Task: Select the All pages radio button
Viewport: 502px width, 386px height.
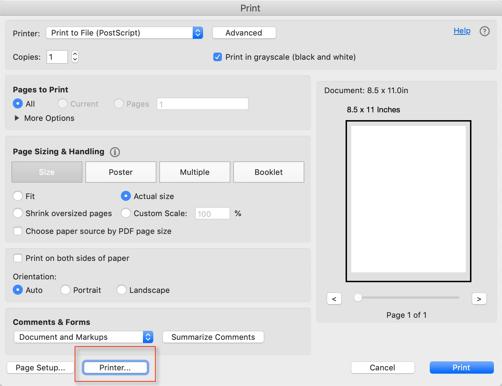Action: 18,103
